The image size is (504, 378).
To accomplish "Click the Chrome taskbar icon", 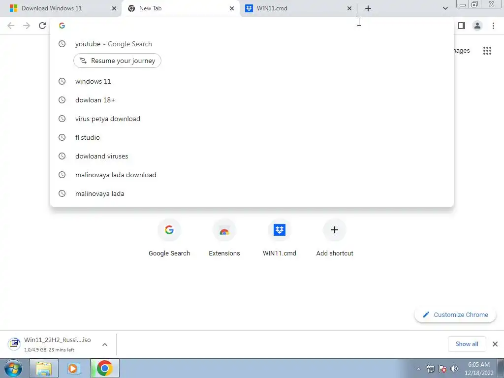I will point(104,368).
